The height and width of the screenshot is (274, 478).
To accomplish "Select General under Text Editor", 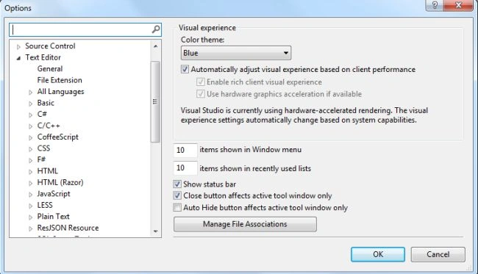I will (x=50, y=69).
